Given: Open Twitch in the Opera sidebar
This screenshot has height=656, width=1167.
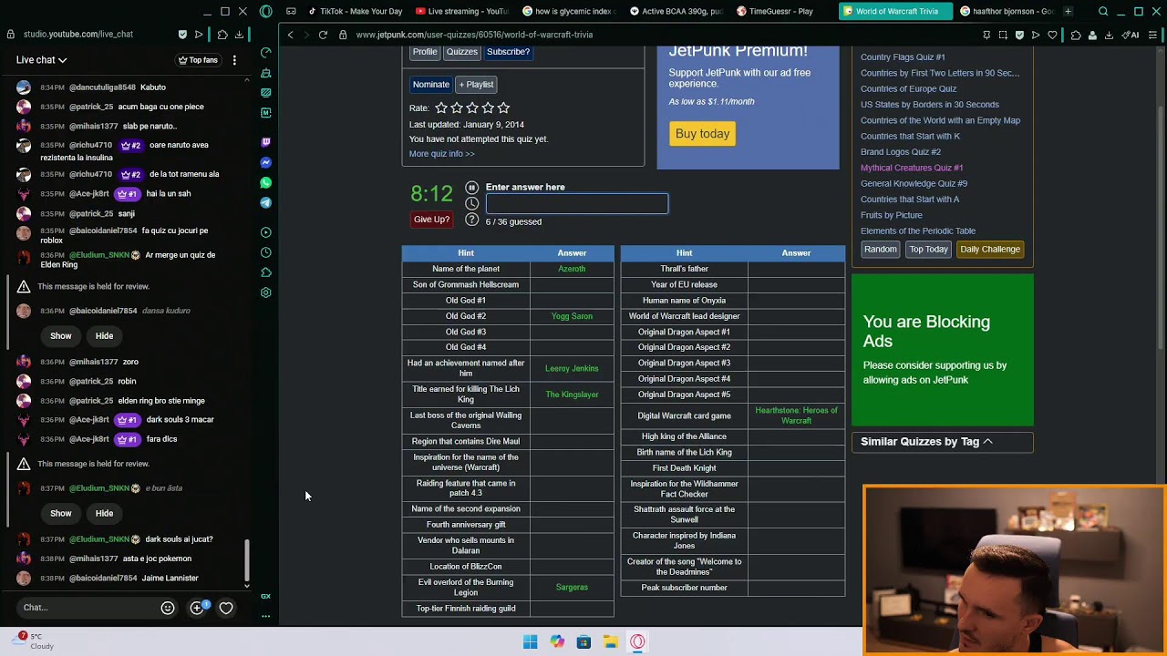Looking at the screenshot, I should (265, 142).
